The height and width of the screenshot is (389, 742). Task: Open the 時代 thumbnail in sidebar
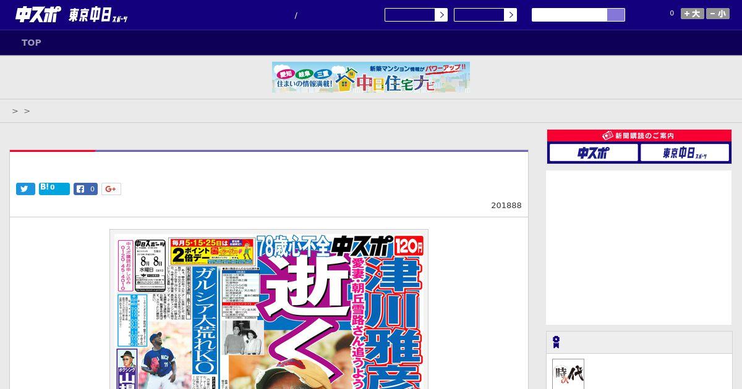(x=568, y=374)
